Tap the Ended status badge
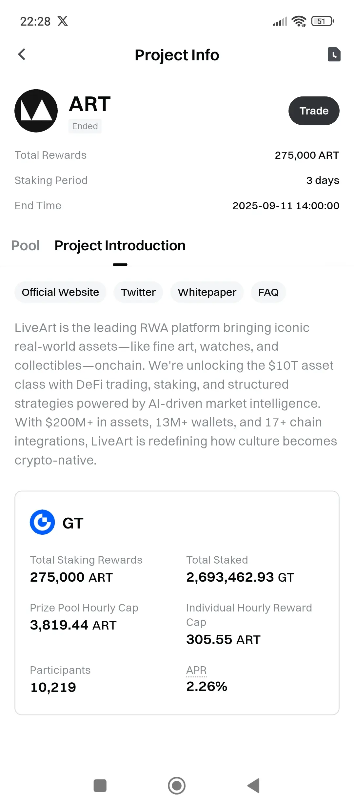Screen dimensions: 354x807 pyautogui.click(x=85, y=126)
